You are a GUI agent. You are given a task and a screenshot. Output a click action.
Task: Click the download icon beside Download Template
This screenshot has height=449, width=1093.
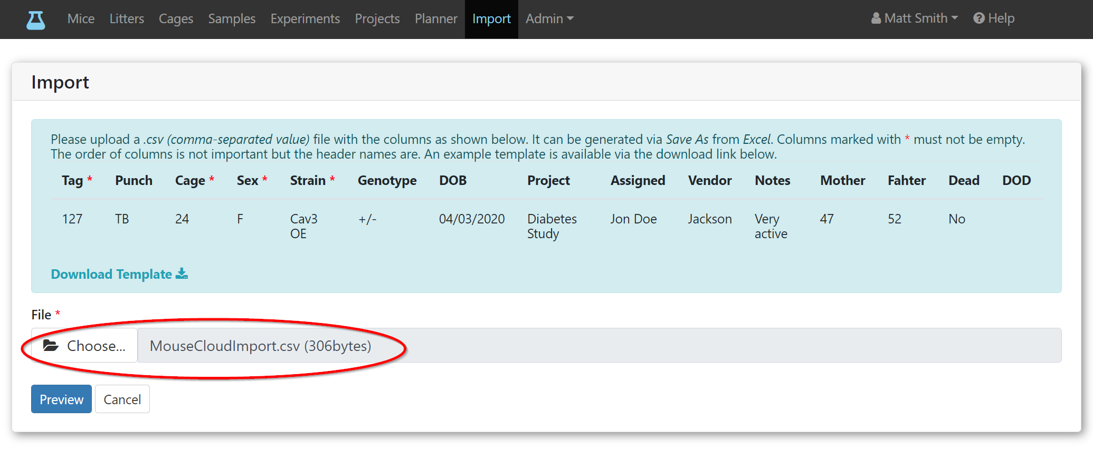coord(182,274)
